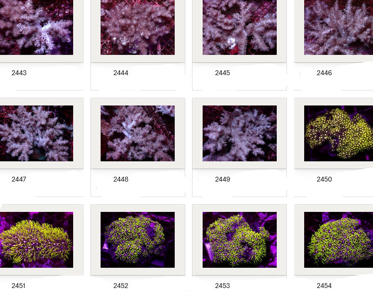Open green coral thumbnail 2453

[240, 240]
